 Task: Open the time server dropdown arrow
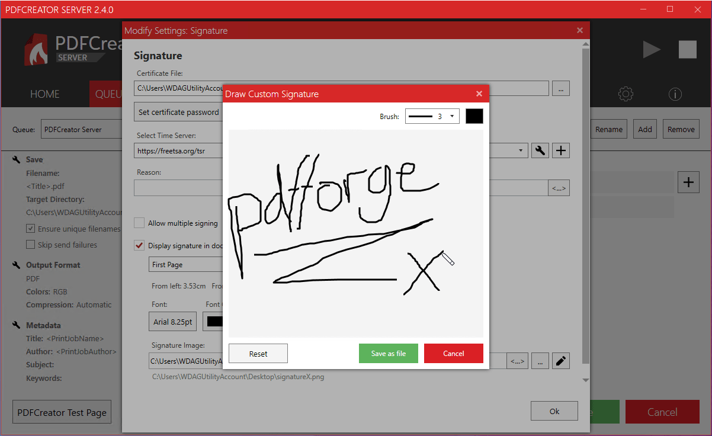click(521, 150)
